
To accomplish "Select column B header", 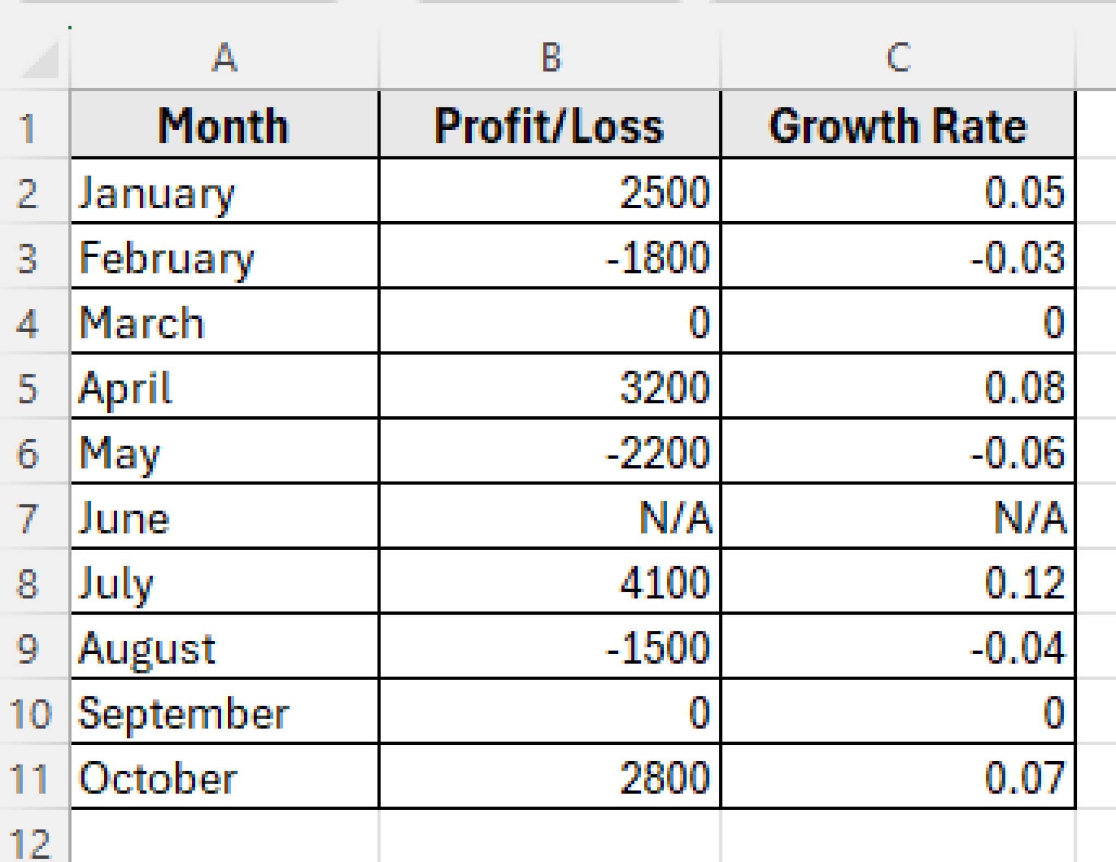I will 550,54.
